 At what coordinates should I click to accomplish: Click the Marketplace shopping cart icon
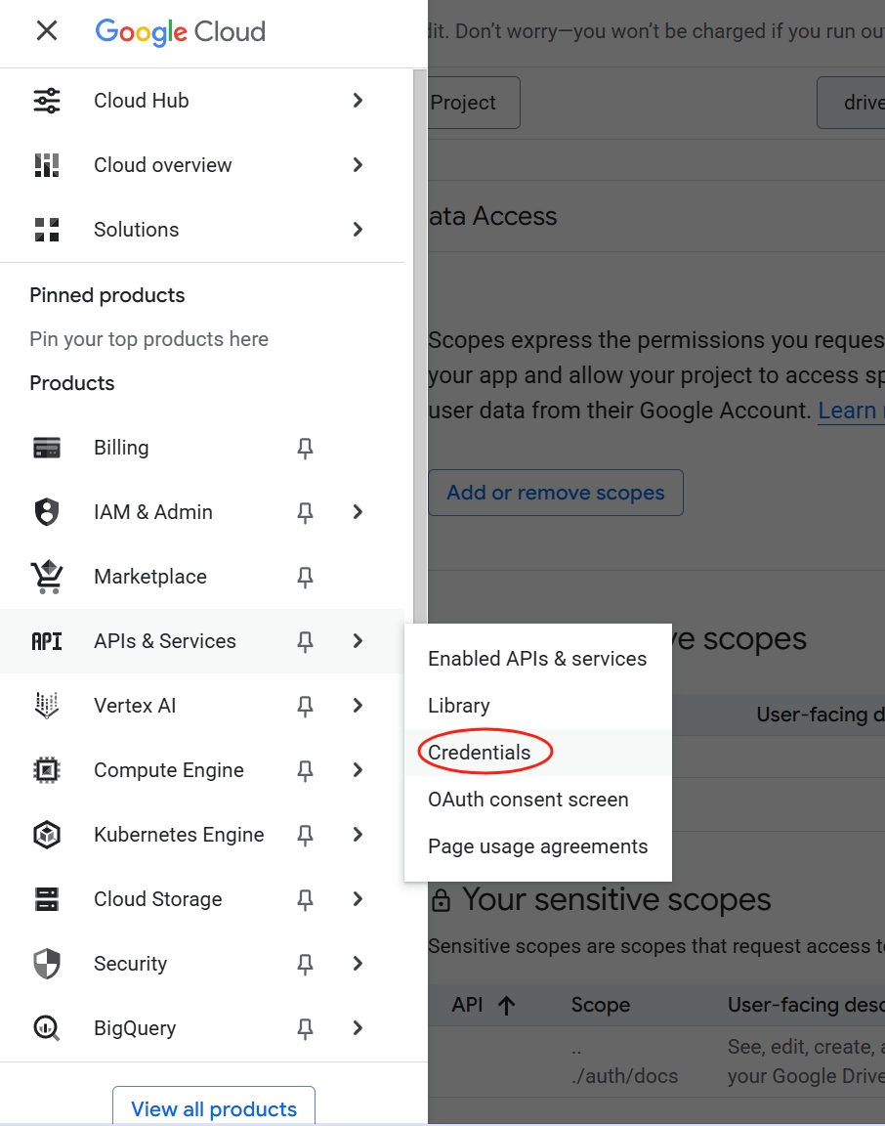tap(47, 577)
